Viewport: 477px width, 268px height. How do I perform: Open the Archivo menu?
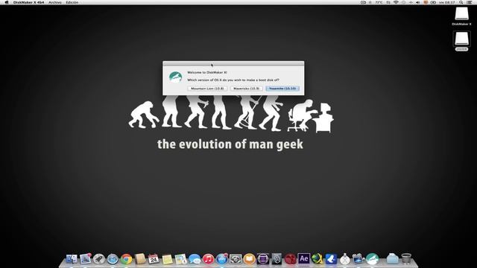tap(55, 2)
